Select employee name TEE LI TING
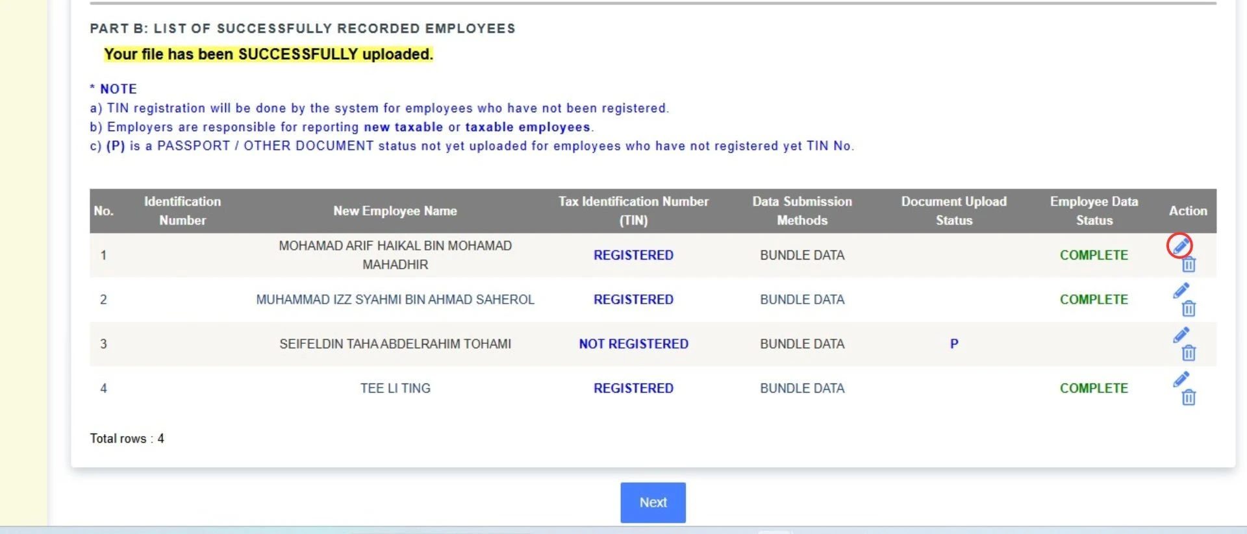1247x534 pixels. tap(395, 388)
